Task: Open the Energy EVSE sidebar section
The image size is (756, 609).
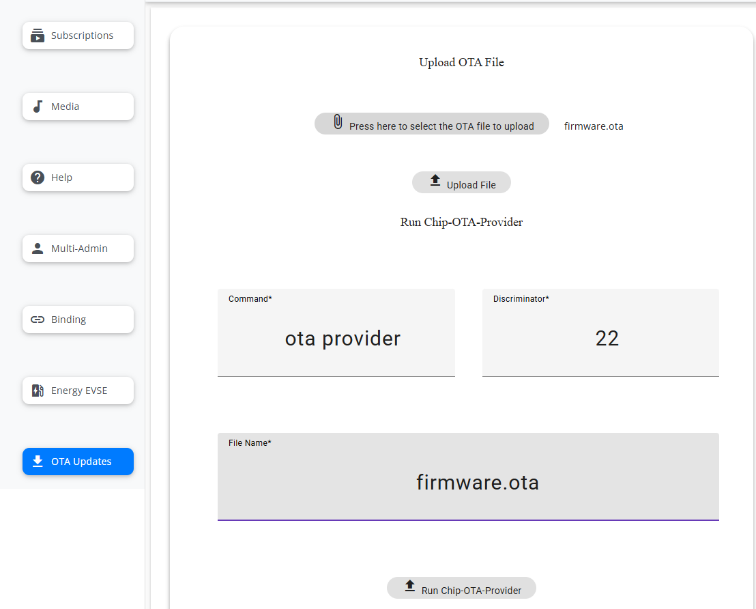Action: pos(78,391)
